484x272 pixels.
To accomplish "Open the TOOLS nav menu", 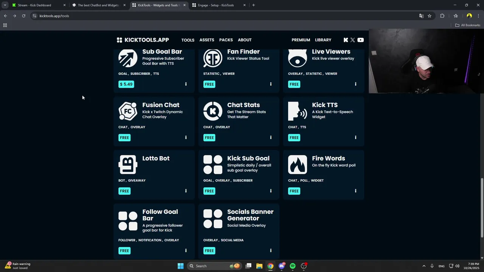I will (188, 40).
